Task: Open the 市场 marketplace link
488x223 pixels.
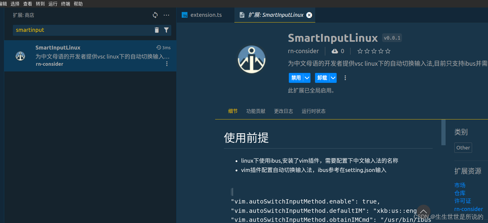Action: pyautogui.click(x=460, y=185)
